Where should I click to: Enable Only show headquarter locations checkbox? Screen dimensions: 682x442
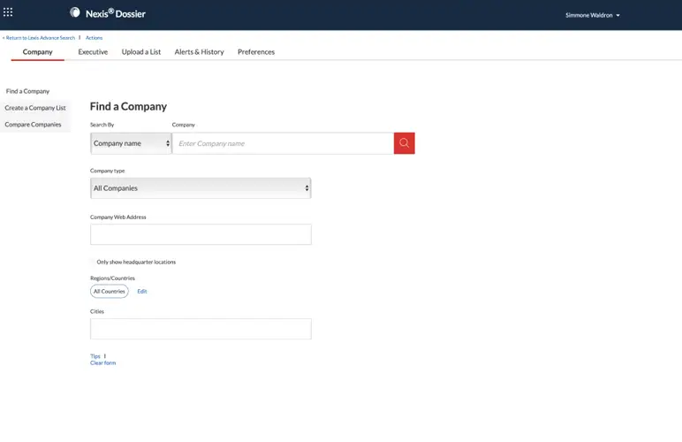(93, 262)
